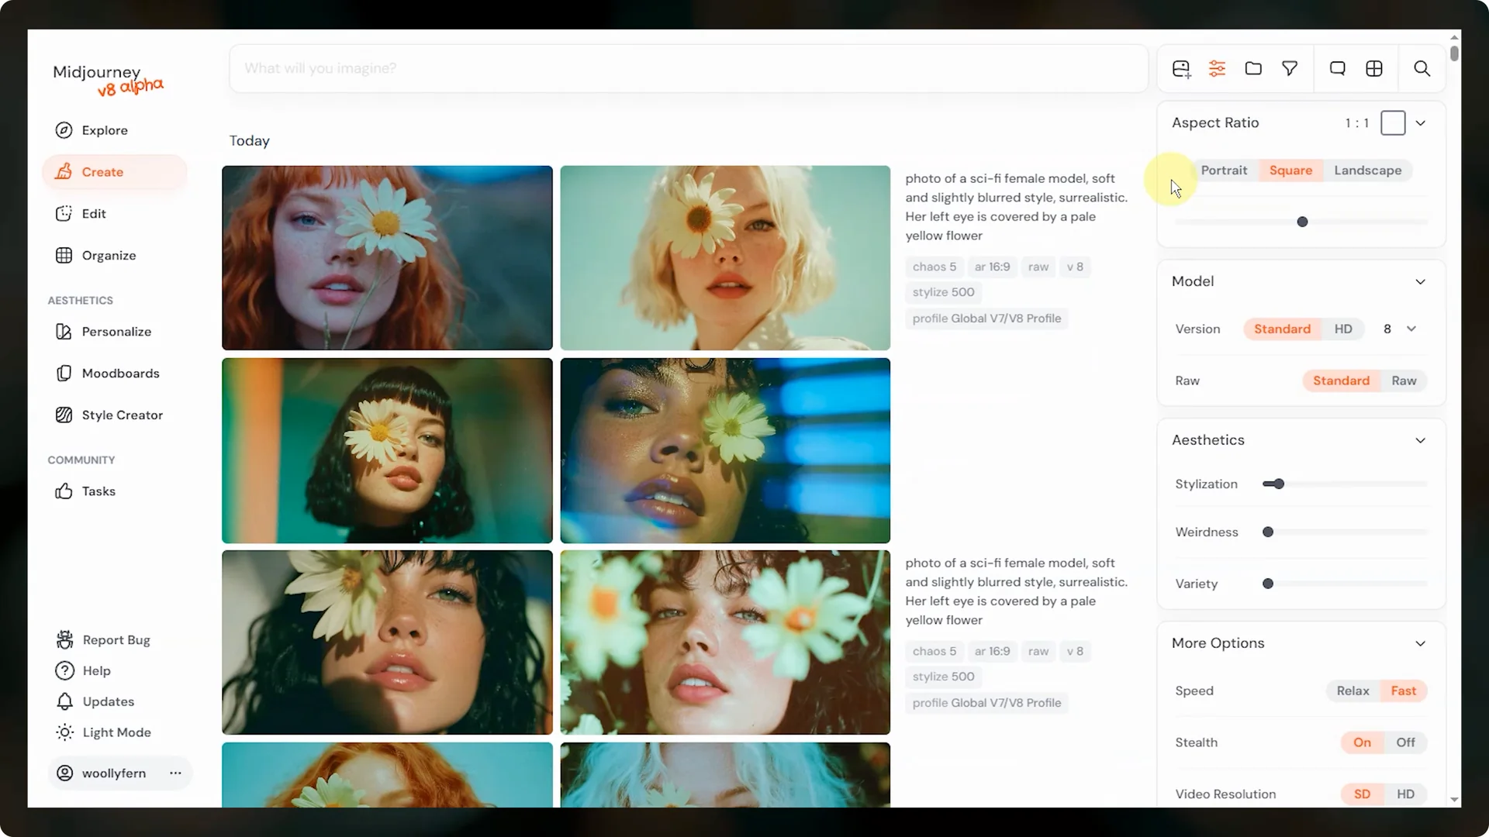Click Report Bug link

tap(116, 640)
